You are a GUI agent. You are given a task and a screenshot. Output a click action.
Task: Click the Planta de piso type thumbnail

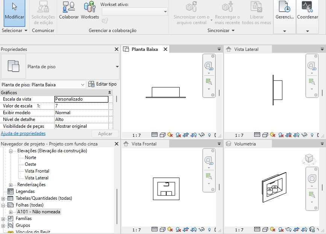(14, 66)
